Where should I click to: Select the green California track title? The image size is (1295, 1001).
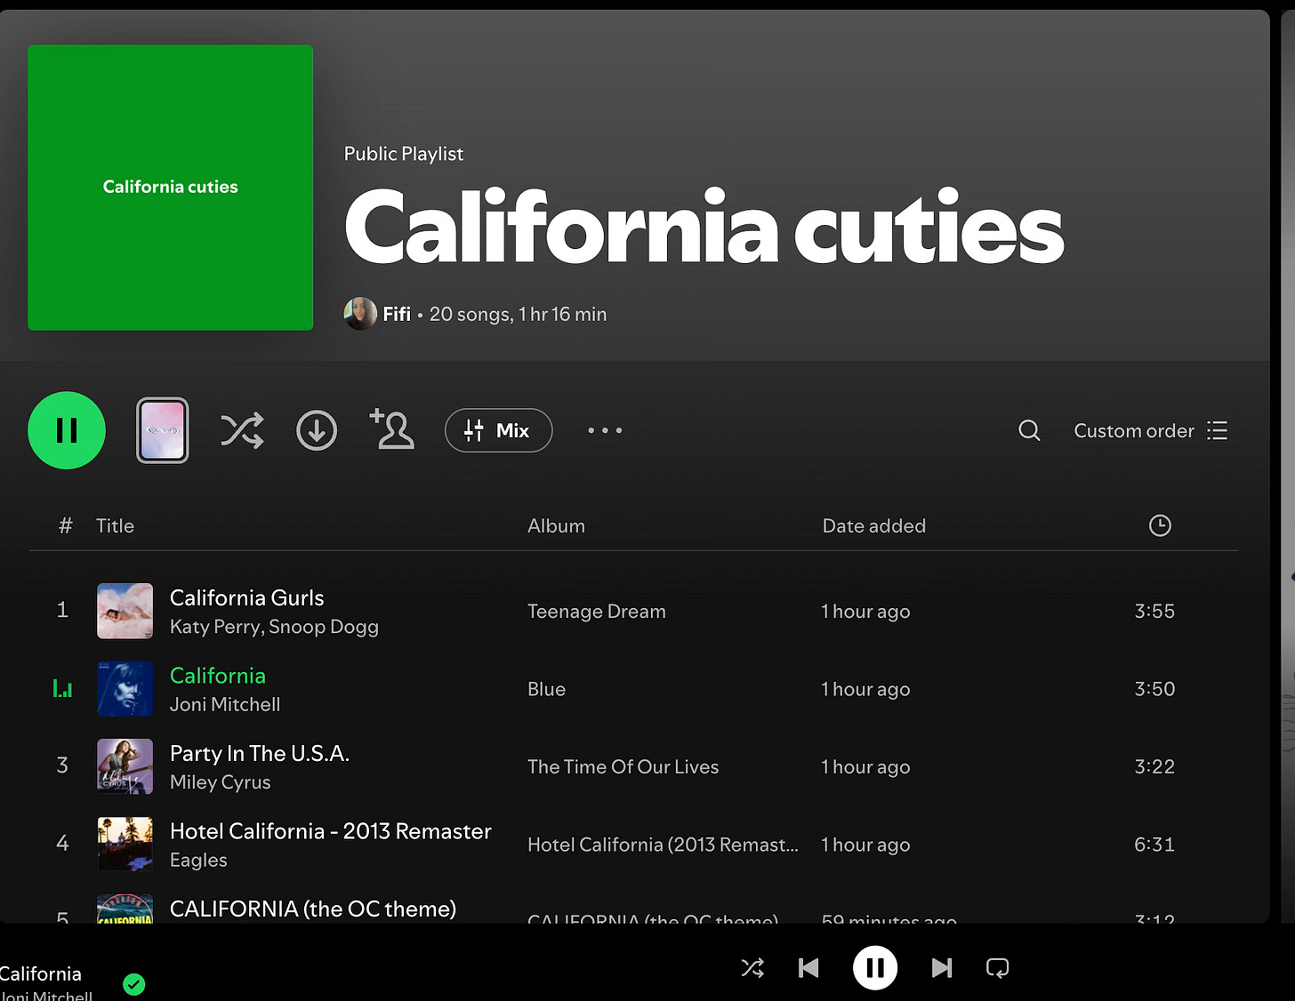coord(218,676)
